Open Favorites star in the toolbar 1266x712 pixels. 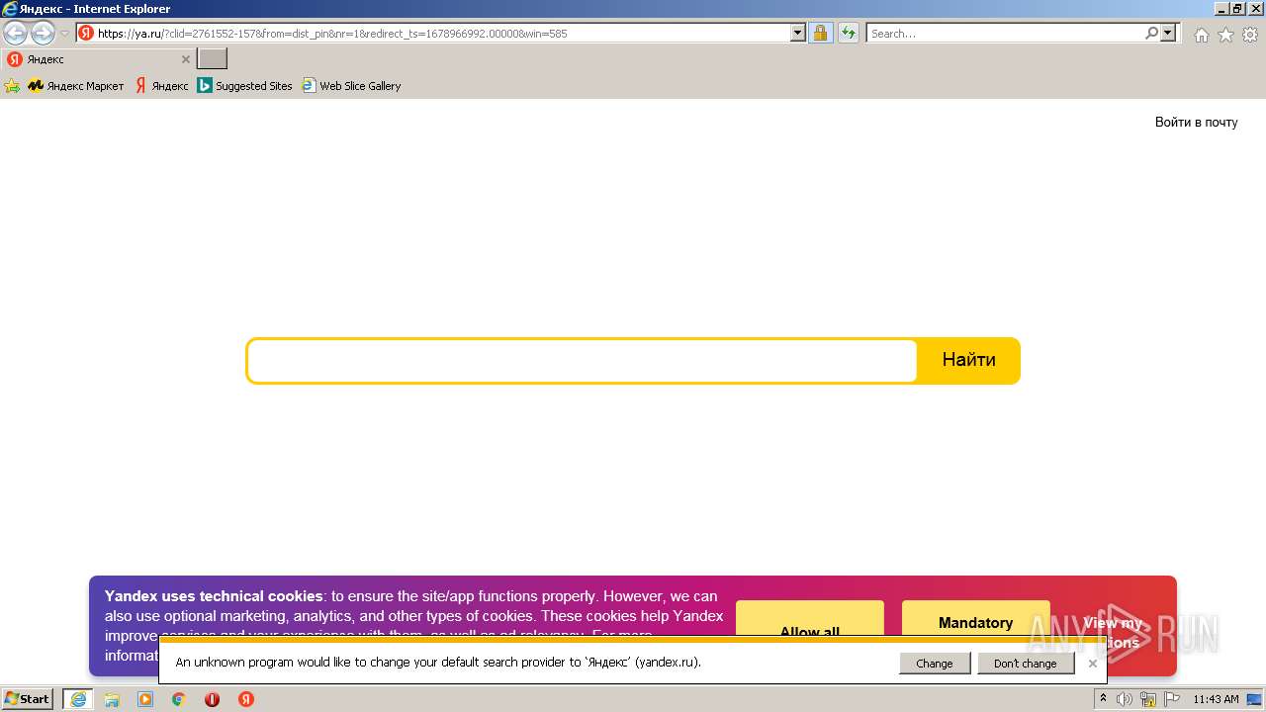tap(1225, 35)
